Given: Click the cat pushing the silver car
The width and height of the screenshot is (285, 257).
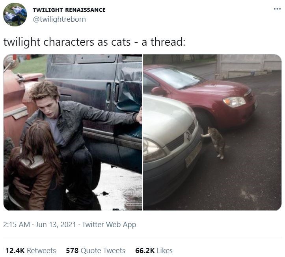Looking at the screenshot, I should [x=214, y=143].
